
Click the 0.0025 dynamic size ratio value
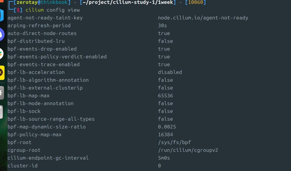pyautogui.click(x=167, y=127)
